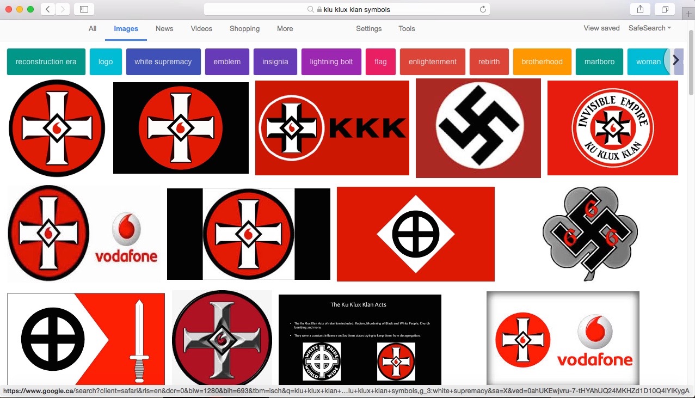The height and width of the screenshot is (398, 695).
Task: Open the More search categories menu
Action: click(285, 29)
